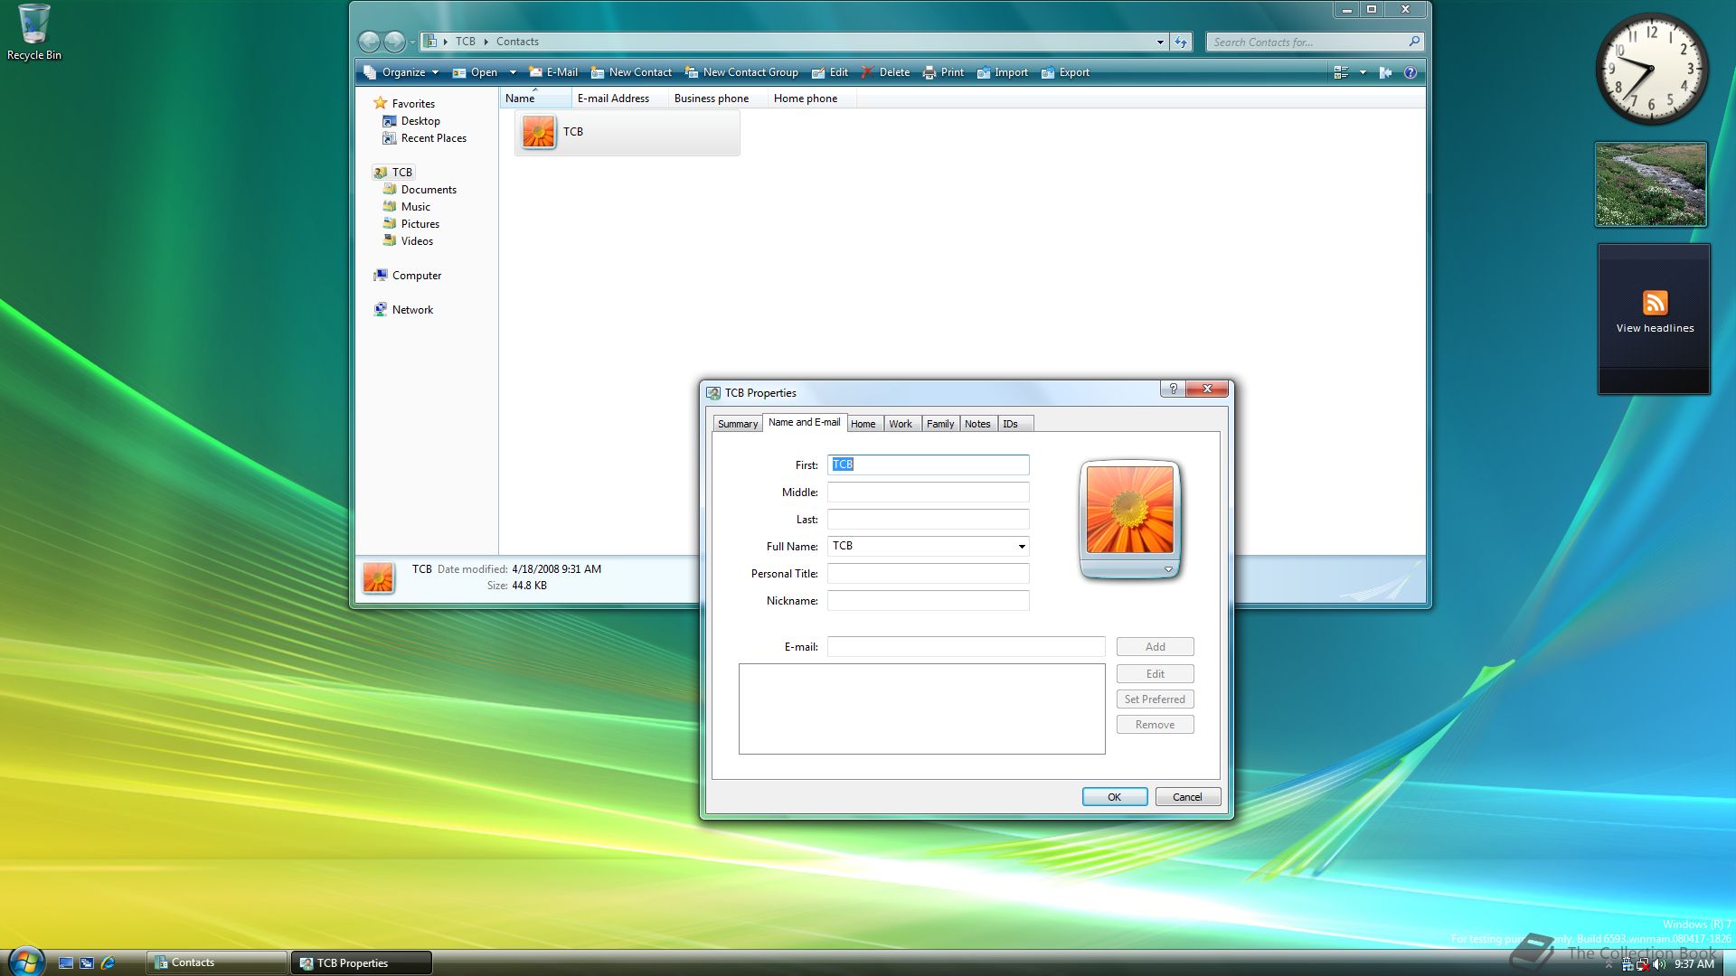Open the Views options dropdown arrow
This screenshot has width=1736, height=976.
[1363, 72]
